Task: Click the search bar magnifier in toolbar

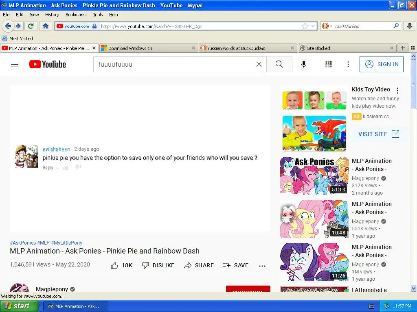Action: [x=396, y=26]
